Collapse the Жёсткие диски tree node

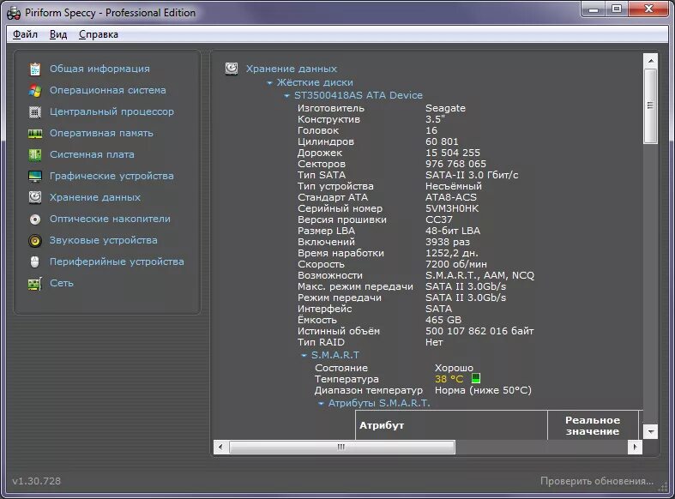coord(270,82)
